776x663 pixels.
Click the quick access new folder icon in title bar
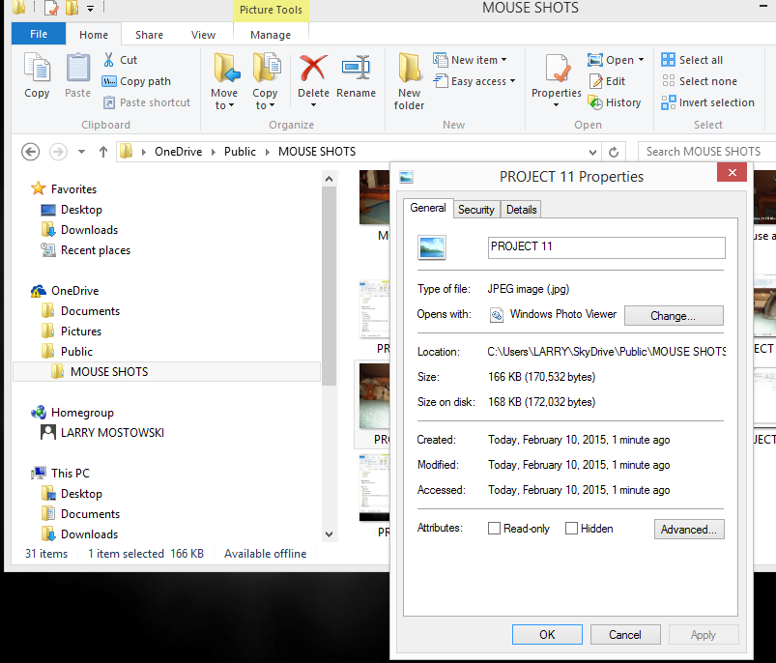(x=72, y=8)
